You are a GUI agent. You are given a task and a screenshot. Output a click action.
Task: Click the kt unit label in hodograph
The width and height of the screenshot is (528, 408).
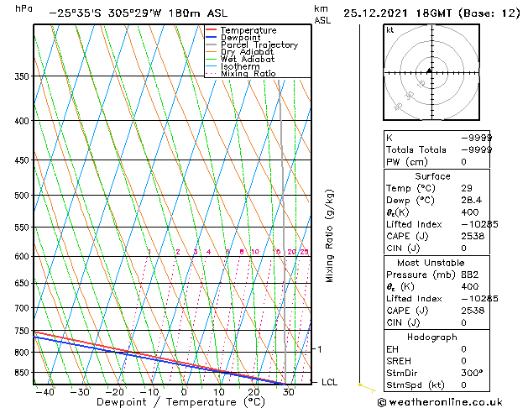390,30
